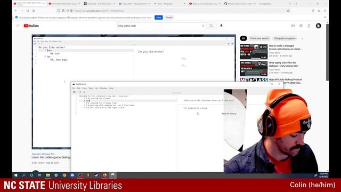The image size is (341, 192).
Task: Open the Unity typing text effect thumbnail
Action: [254, 69]
